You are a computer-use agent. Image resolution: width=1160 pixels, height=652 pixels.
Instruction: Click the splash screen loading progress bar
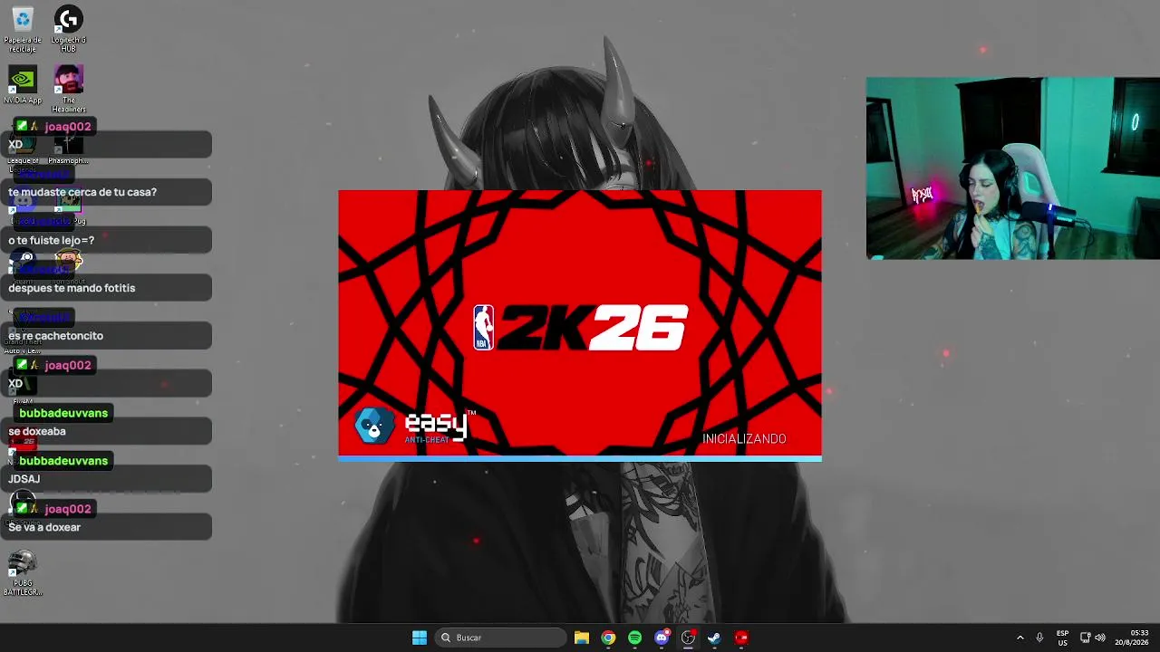(x=580, y=459)
